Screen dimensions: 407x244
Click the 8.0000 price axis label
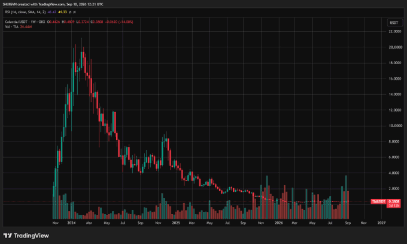pyautogui.click(x=394, y=141)
